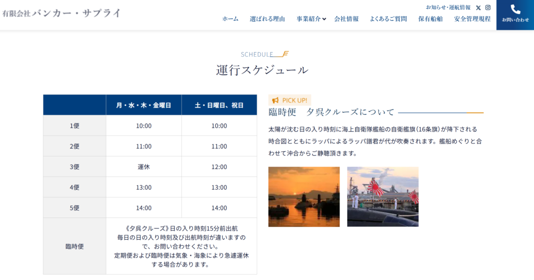This screenshot has height=280, width=534.
Task: Open the 会社情報 page
Action: click(346, 19)
